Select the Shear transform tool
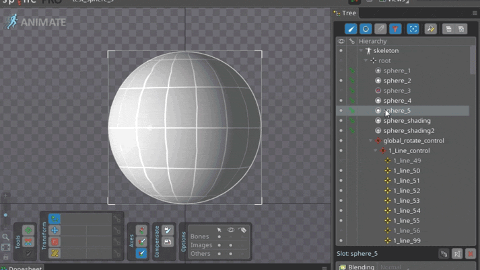 click(55, 253)
